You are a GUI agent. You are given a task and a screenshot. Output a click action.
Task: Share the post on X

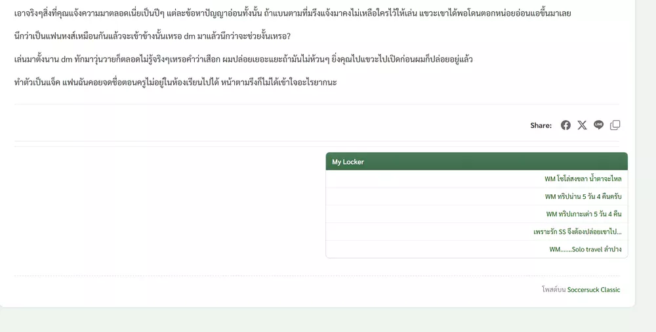point(582,125)
